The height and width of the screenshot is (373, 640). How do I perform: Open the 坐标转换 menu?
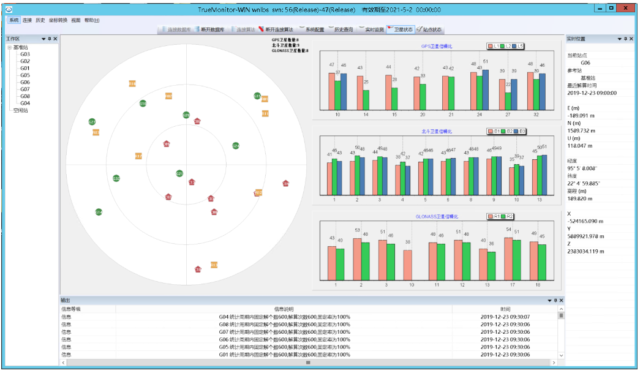point(58,20)
